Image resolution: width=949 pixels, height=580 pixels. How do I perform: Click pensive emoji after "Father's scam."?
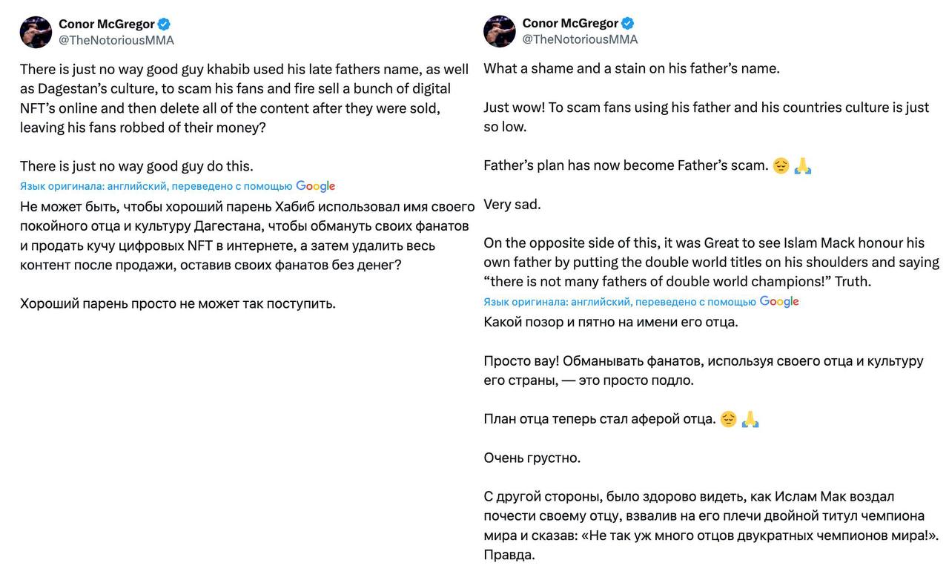(781, 166)
